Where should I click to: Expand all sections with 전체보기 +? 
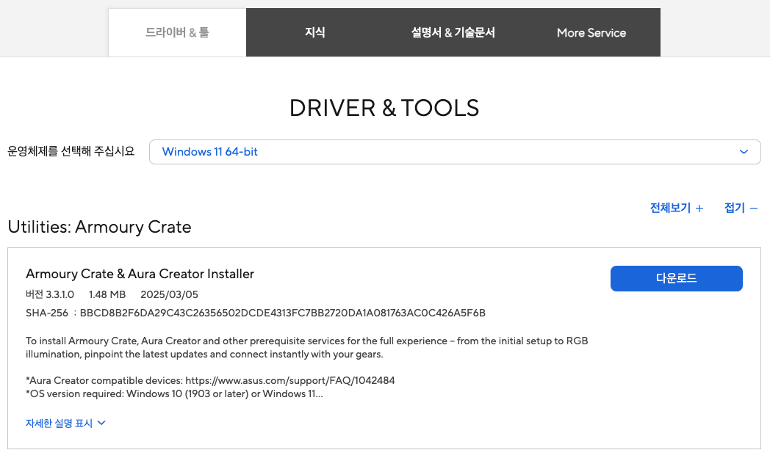(x=676, y=208)
